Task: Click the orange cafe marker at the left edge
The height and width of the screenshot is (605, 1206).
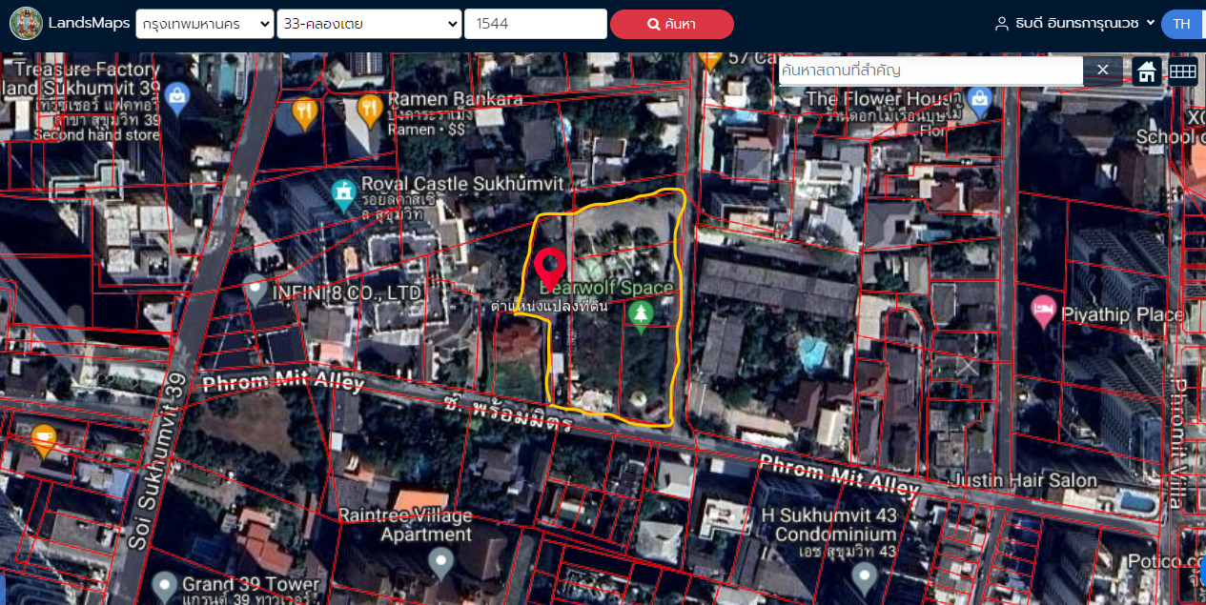Action: [x=43, y=440]
